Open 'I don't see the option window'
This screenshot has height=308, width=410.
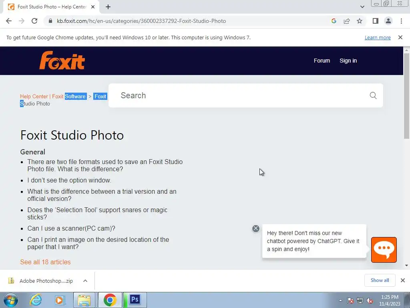[x=69, y=180]
